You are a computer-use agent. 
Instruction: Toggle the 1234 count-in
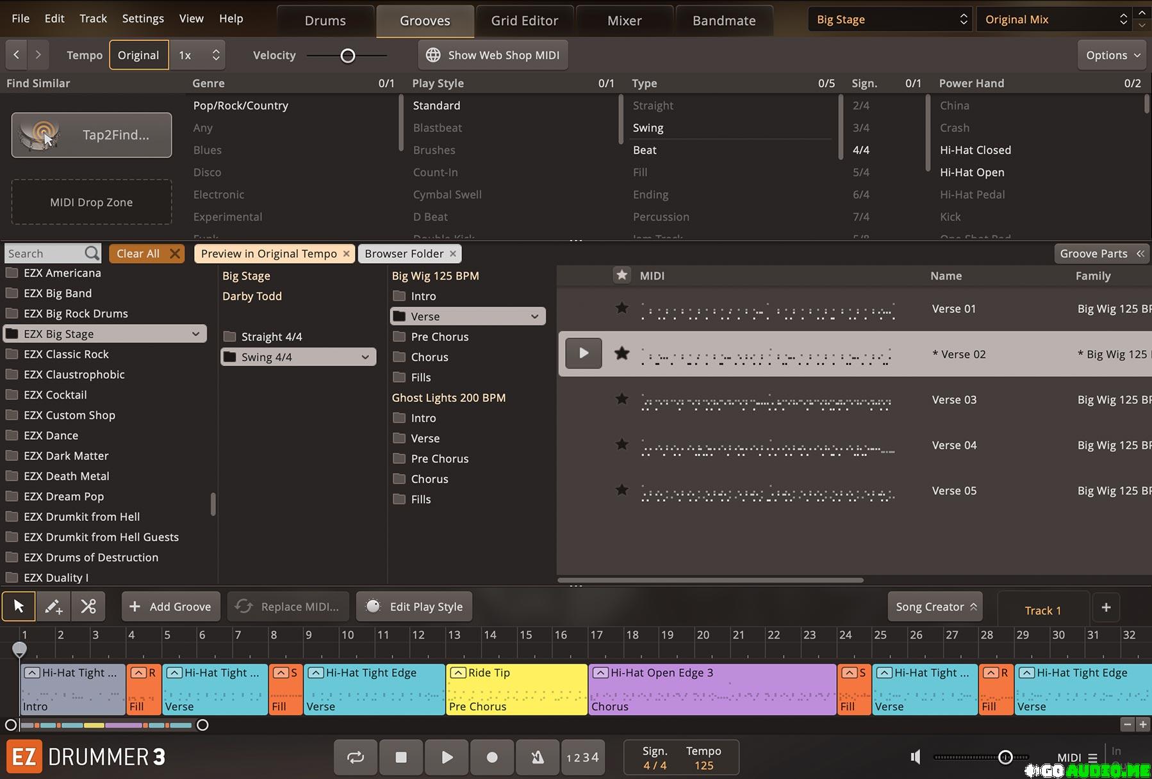click(582, 757)
